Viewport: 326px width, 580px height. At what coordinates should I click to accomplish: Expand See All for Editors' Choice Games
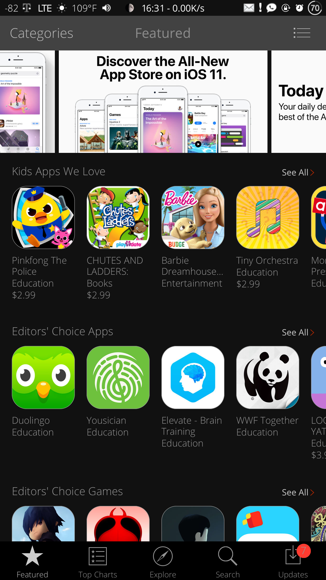298,492
